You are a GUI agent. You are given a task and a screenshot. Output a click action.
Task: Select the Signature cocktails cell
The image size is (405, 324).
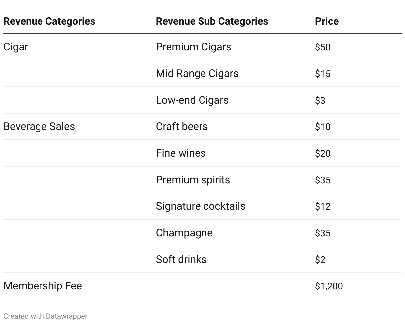tap(201, 206)
